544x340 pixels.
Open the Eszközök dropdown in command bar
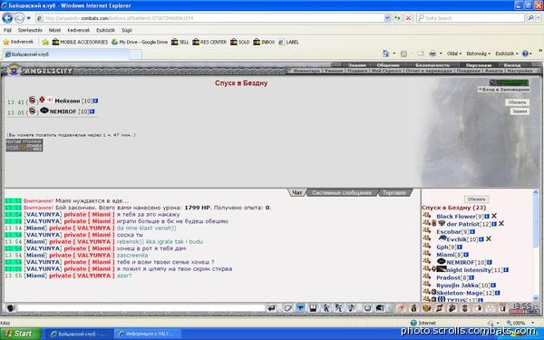click(507, 53)
